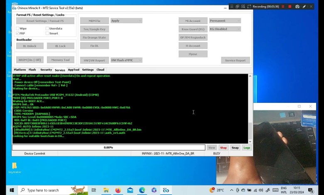Image resolution: width=324 pixels, height=195 pixels.
Task: Maximize the webcam preview window
Action: [299, 106]
